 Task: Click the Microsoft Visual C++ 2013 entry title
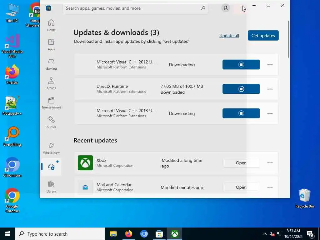[x=126, y=111]
